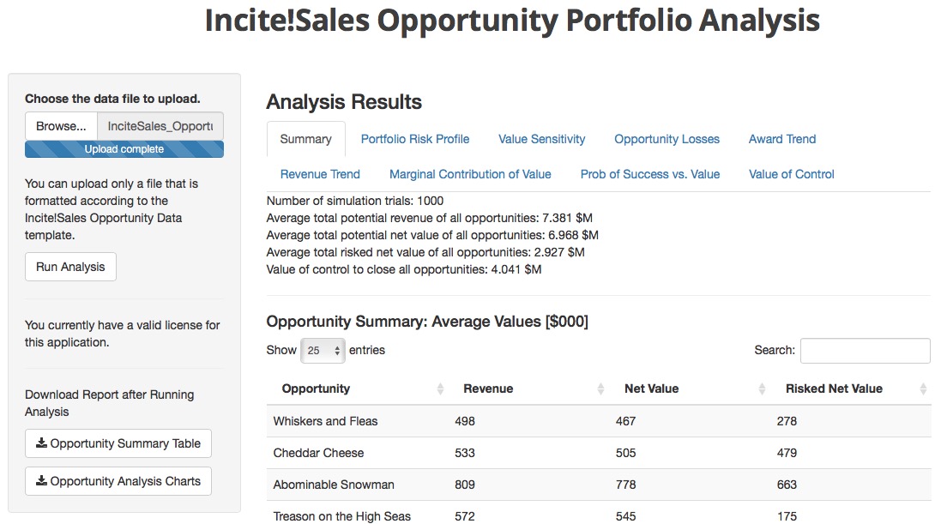941x524 pixels.
Task: Sort table by Opportunity column arrows
Action: click(x=440, y=389)
